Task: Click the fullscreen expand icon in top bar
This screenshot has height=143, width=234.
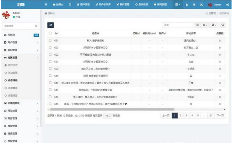Action: (x=201, y=5)
